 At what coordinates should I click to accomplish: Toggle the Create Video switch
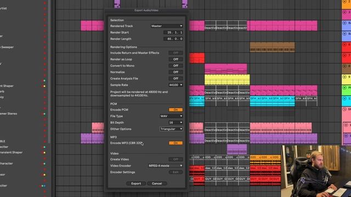click(175, 159)
